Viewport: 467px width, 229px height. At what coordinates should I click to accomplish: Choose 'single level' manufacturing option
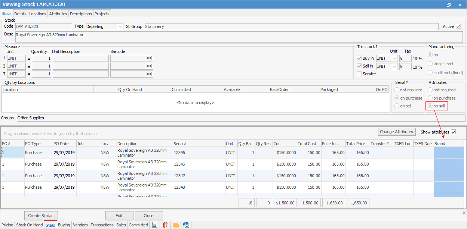(430, 63)
